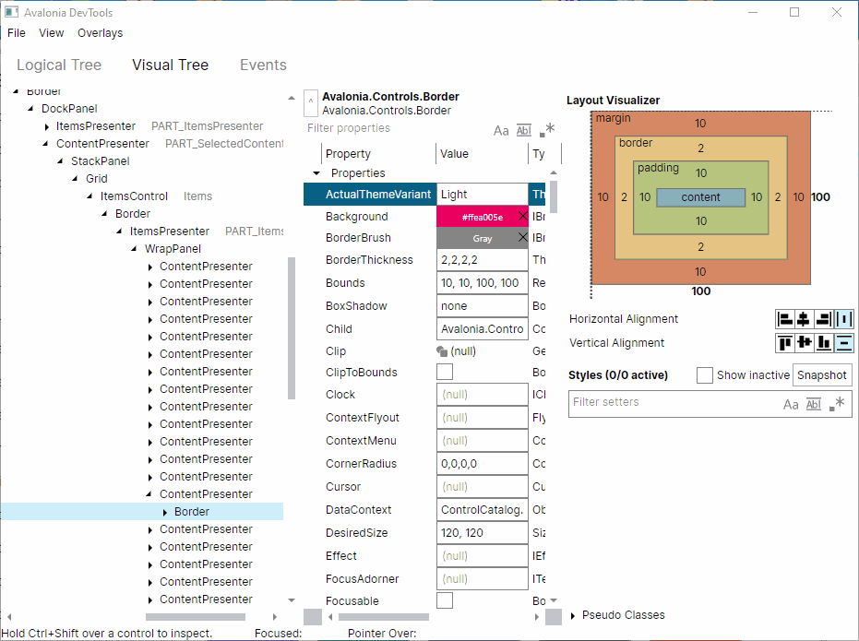Image resolution: width=859 pixels, height=641 pixels.
Task: Click the DataContext value ControlCatalog
Action: tap(482, 510)
